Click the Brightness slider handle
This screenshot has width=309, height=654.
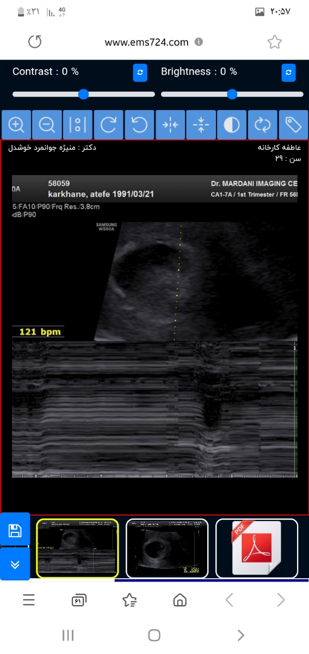click(x=232, y=94)
